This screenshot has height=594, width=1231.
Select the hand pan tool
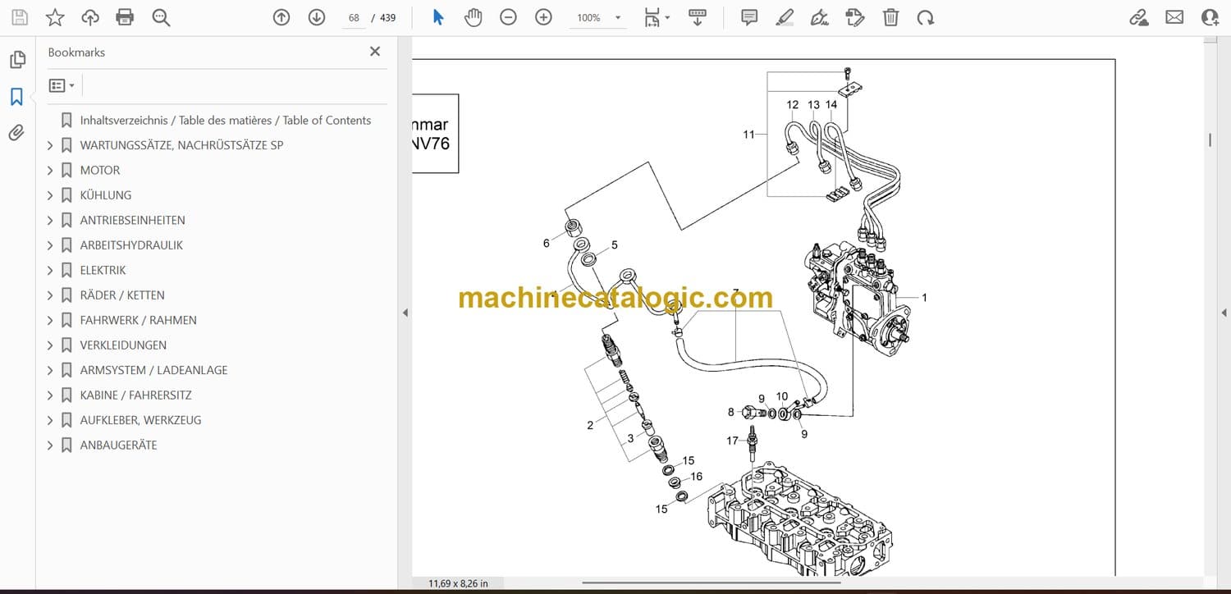click(x=473, y=17)
